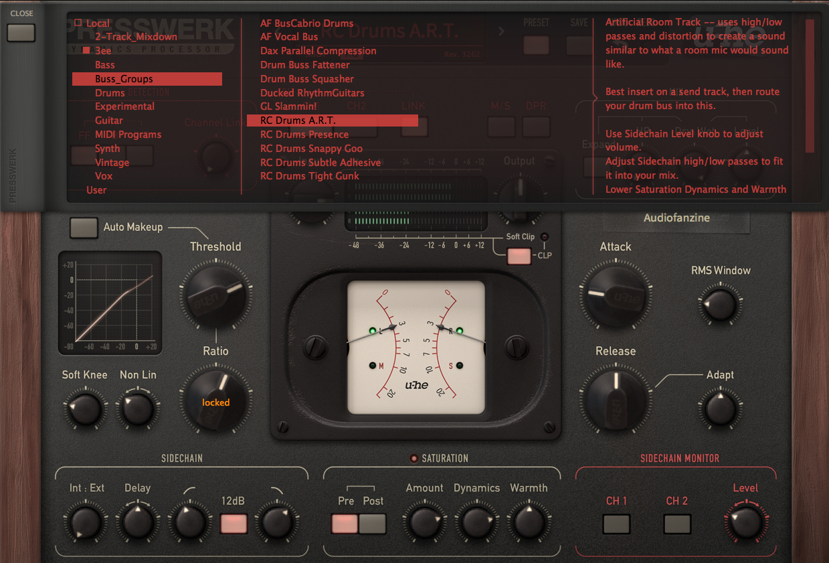Click the gain reduction VU meter

416,346
